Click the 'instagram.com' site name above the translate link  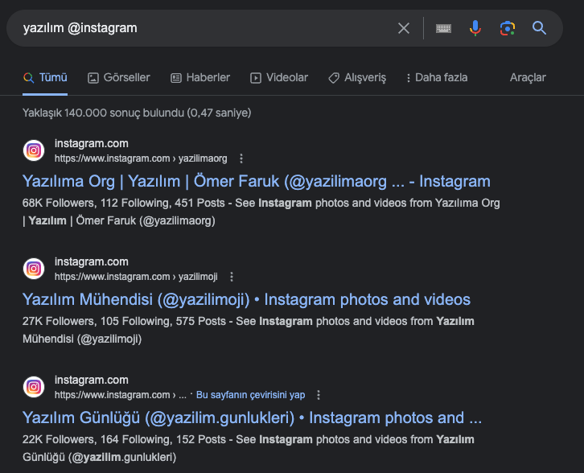click(91, 380)
